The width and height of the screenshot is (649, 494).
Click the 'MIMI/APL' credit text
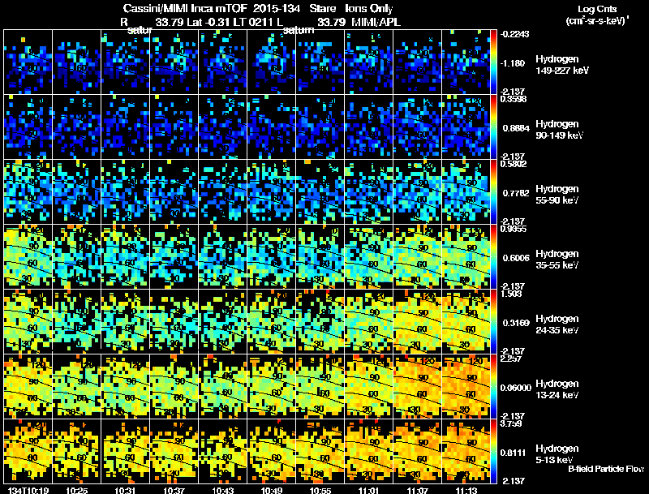(x=376, y=23)
